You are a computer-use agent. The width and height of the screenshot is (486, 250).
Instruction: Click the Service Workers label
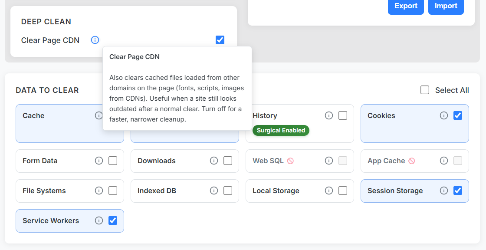(51, 220)
